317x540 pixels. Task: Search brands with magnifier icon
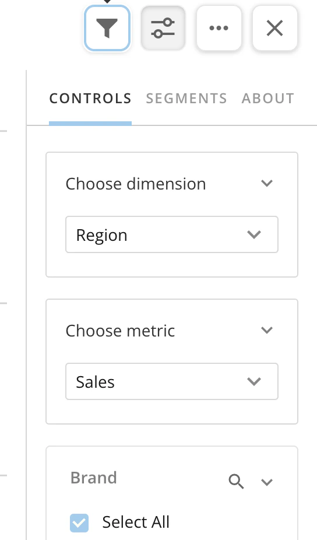click(236, 481)
